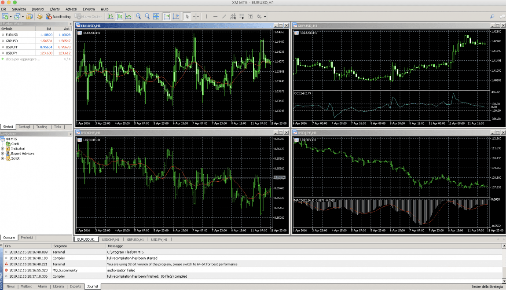Expand the Indicatori tree node

[x=3, y=149]
